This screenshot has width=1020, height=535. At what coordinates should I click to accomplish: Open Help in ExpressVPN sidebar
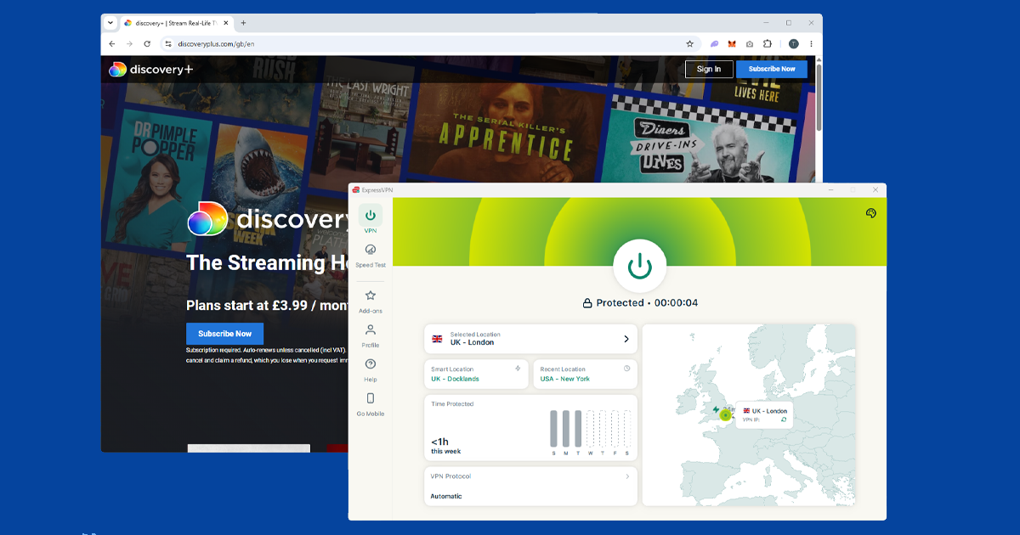371,369
